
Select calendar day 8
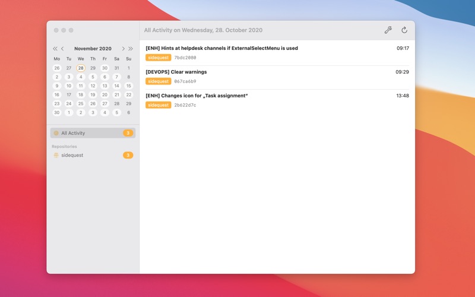pyautogui.click(x=128, y=77)
